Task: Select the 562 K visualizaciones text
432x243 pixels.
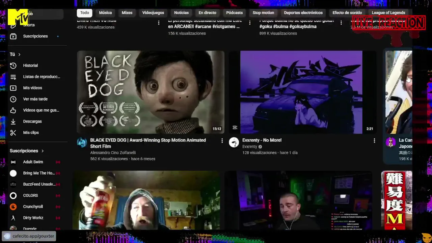Action: (x=109, y=159)
